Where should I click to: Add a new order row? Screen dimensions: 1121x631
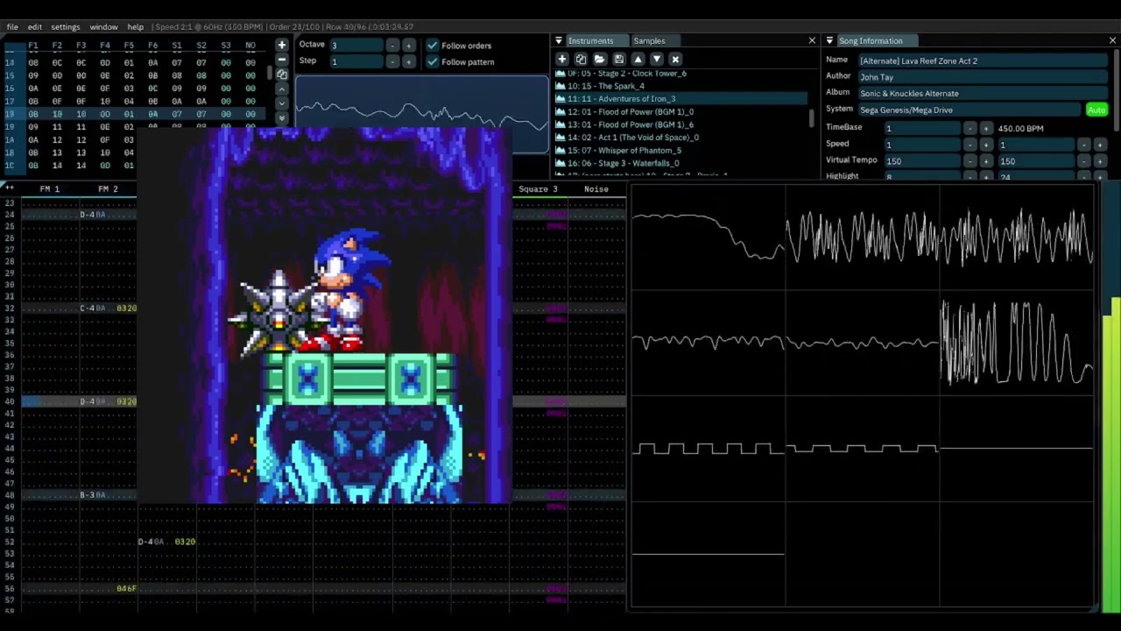point(281,45)
